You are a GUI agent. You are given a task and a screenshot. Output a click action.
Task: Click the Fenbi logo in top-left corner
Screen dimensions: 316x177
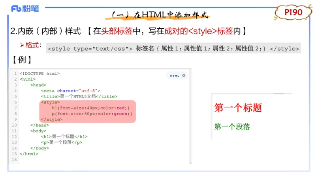click(x=25, y=9)
